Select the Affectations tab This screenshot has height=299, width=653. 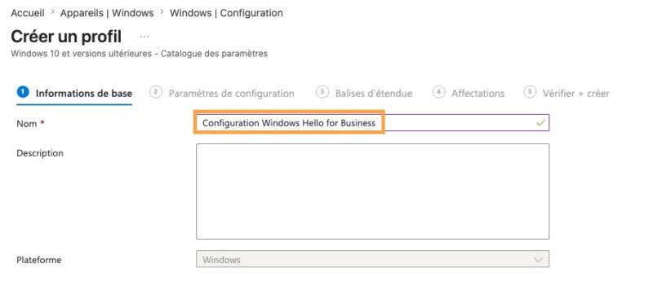pyautogui.click(x=478, y=93)
